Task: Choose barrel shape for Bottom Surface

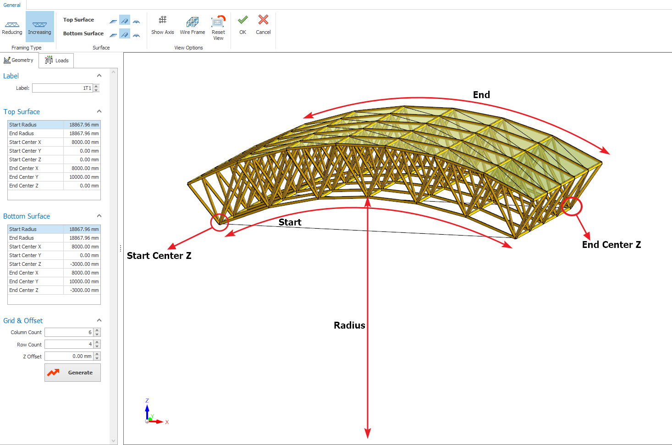Action: coord(125,34)
